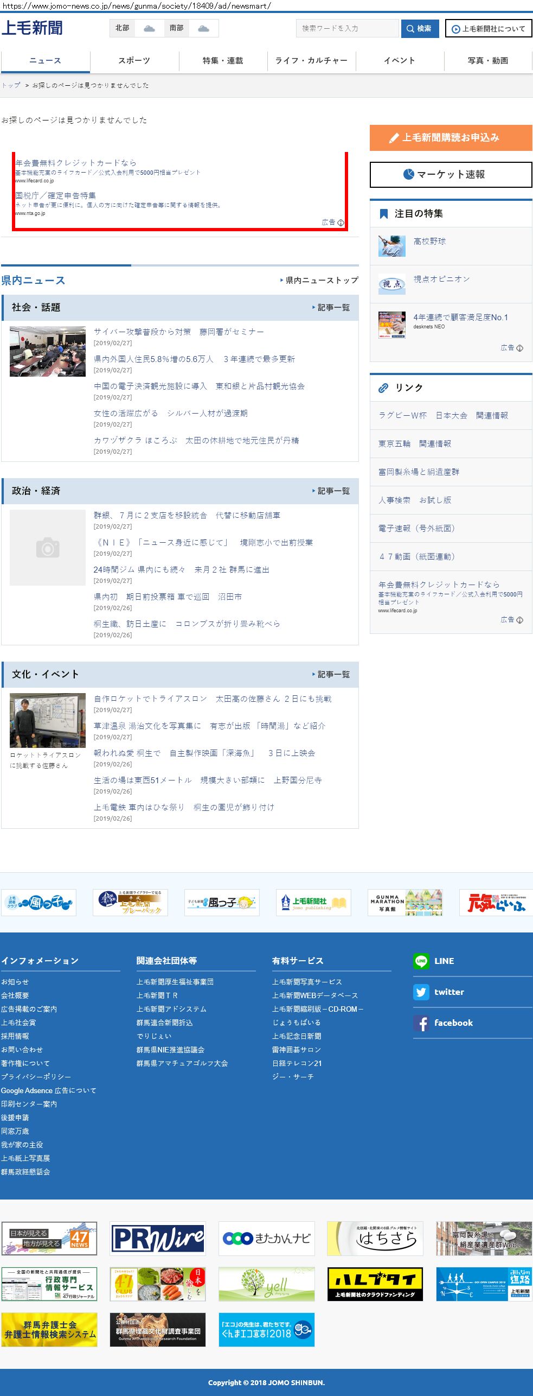The height and width of the screenshot is (1396, 533).
Task: Click the 47NEWS banner image
Action: coord(49,1238)
